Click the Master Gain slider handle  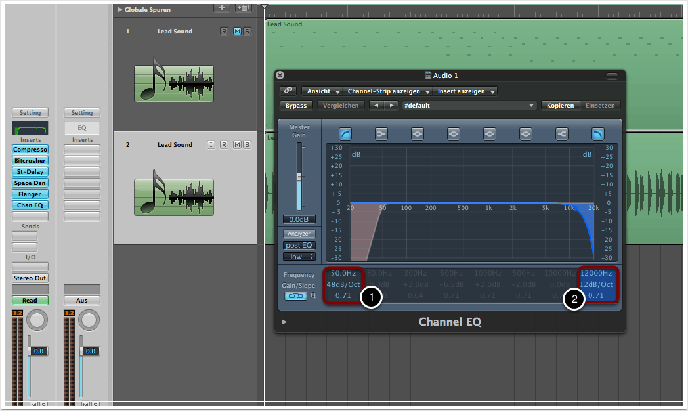(x=299, y=177)
